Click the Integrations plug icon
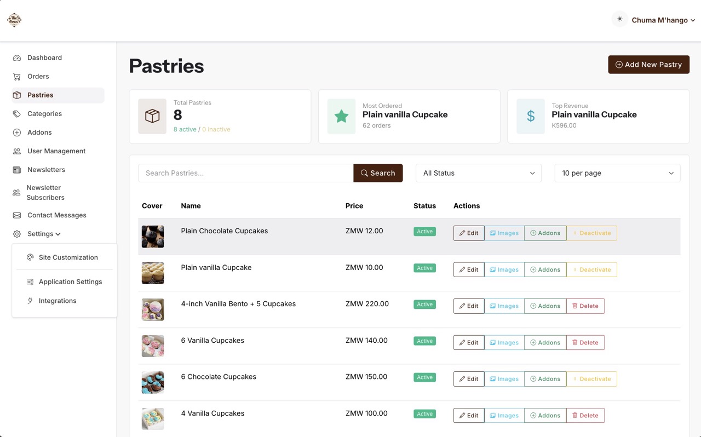The image size is (701, 437). pyautogui.click(x=30, y=301)
